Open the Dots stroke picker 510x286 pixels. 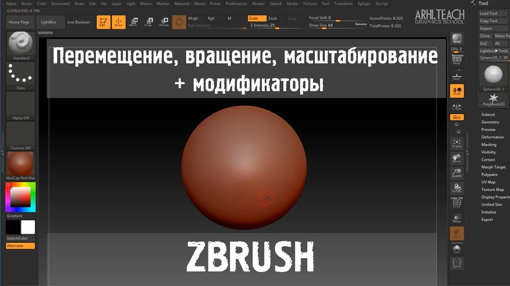21,76
